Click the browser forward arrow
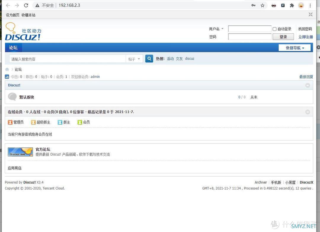 (17, 6)
